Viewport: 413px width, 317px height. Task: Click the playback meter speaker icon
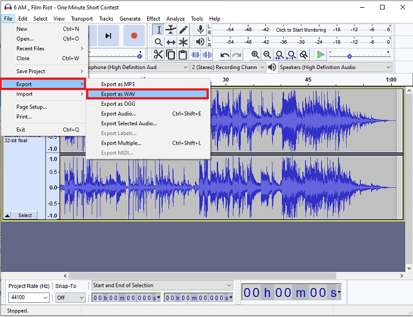(201, 41)
